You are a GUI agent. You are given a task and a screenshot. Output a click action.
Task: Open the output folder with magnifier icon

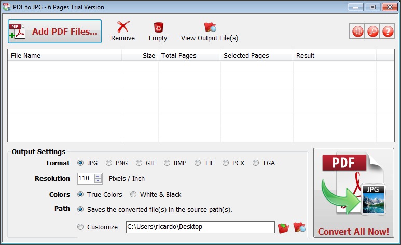point(299,227)
